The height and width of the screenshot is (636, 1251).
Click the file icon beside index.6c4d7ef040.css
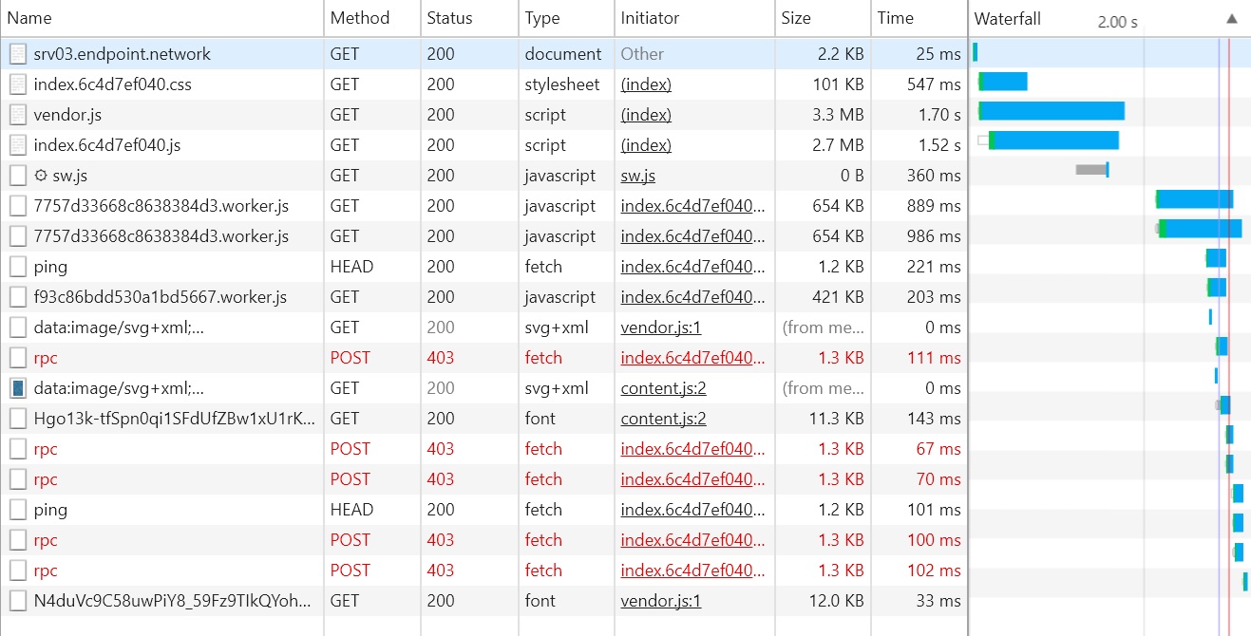(x=17, y=84)
